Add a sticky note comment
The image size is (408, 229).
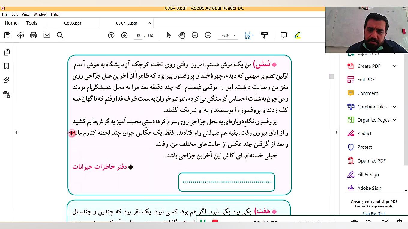283,35
